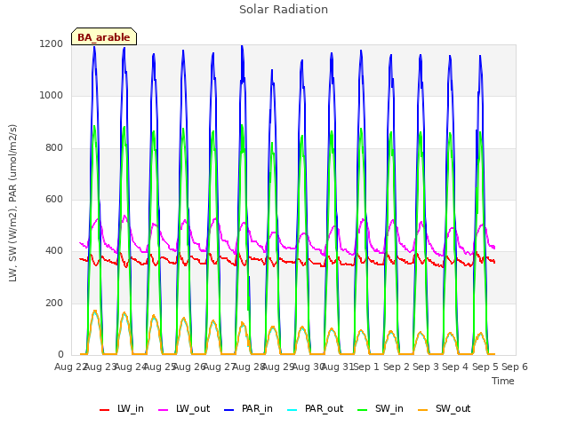Viewport: 569px width, 426px height.
Task: Click the 400 y-axis tick label
Action: coord(54,250)
